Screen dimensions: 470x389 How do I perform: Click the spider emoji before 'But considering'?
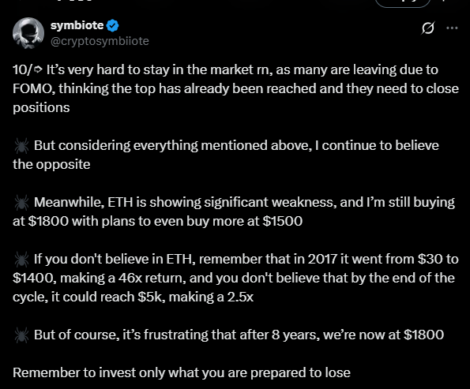coord(21,146)
